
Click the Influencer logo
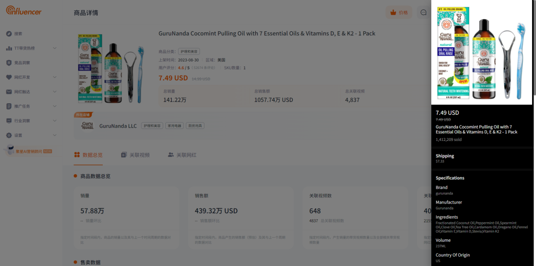tap(24, 10)
